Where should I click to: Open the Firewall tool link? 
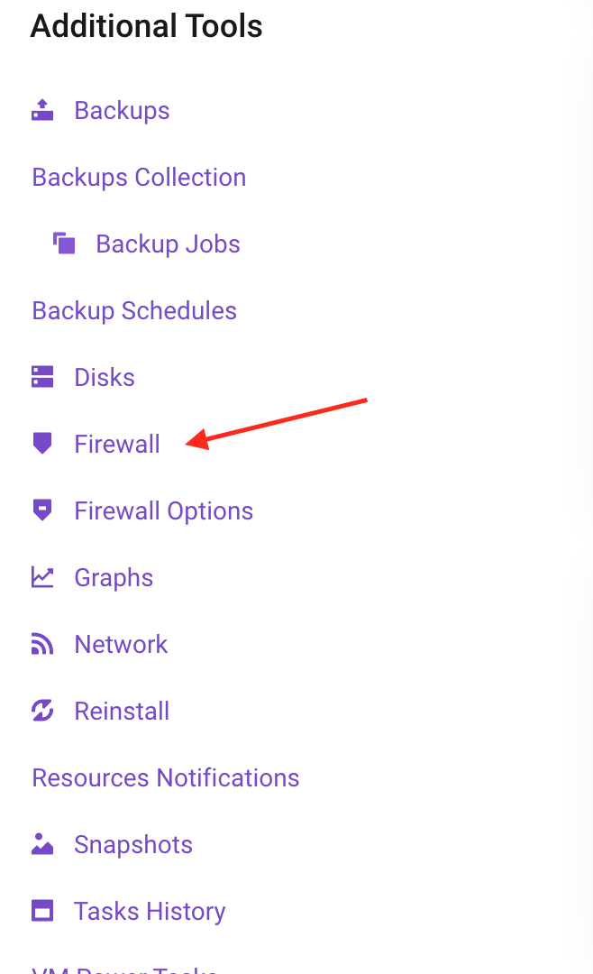pyautogui.click(x=117, y=444)
